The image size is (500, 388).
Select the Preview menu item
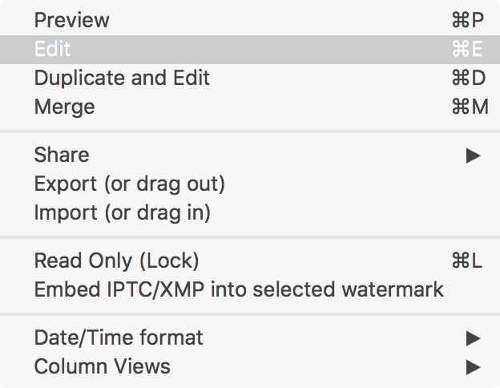pyautogui.click(x=71, y=20)
